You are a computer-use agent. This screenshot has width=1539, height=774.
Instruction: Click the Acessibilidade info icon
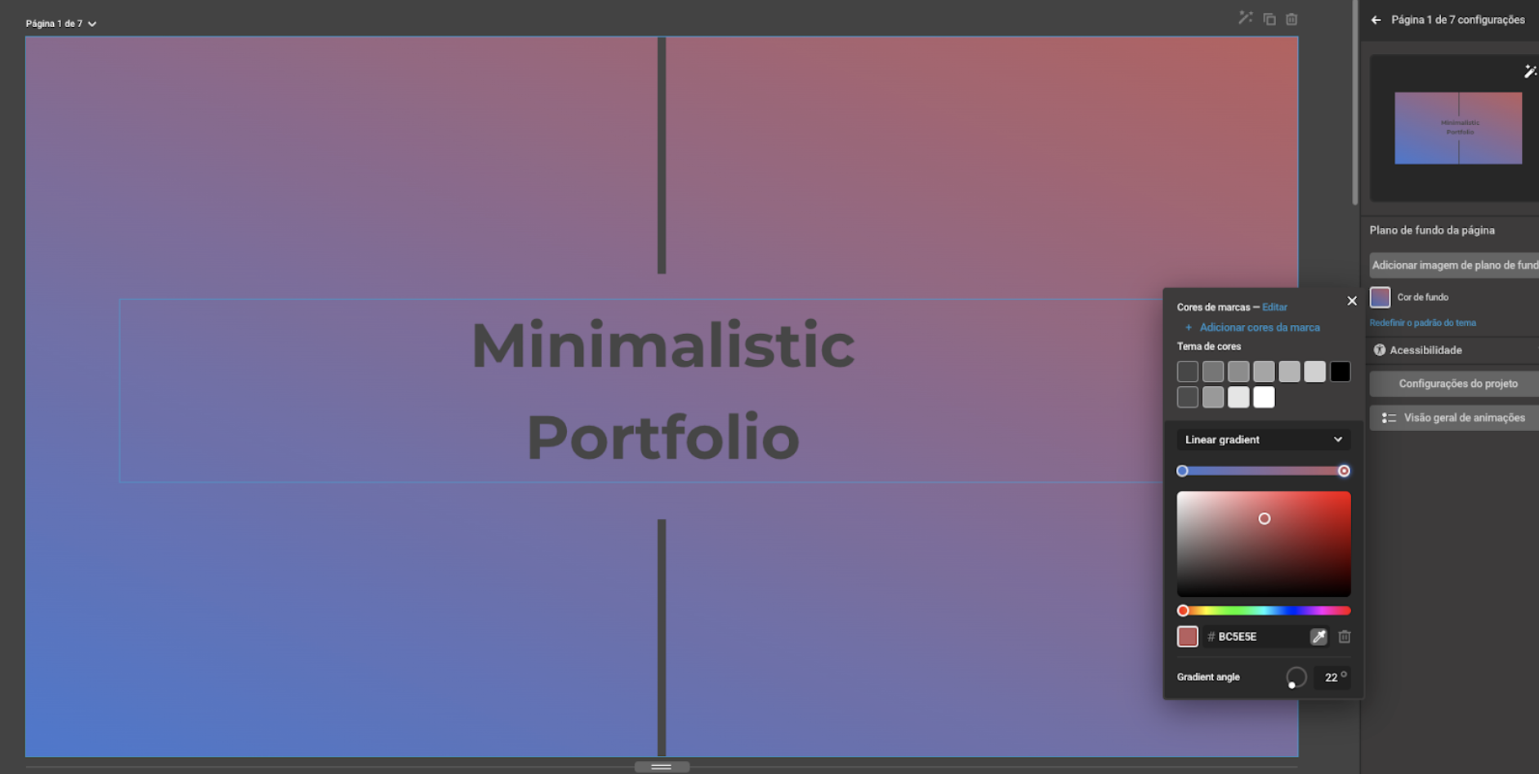[1380, 350]
